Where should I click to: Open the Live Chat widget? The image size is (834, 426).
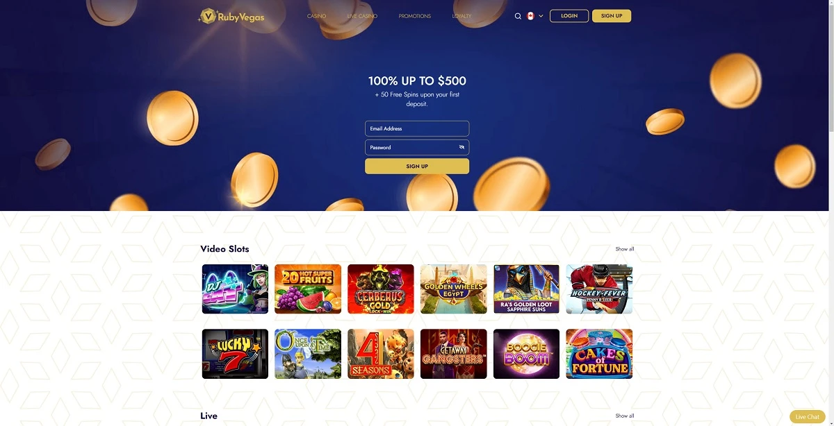click(808, 417)
